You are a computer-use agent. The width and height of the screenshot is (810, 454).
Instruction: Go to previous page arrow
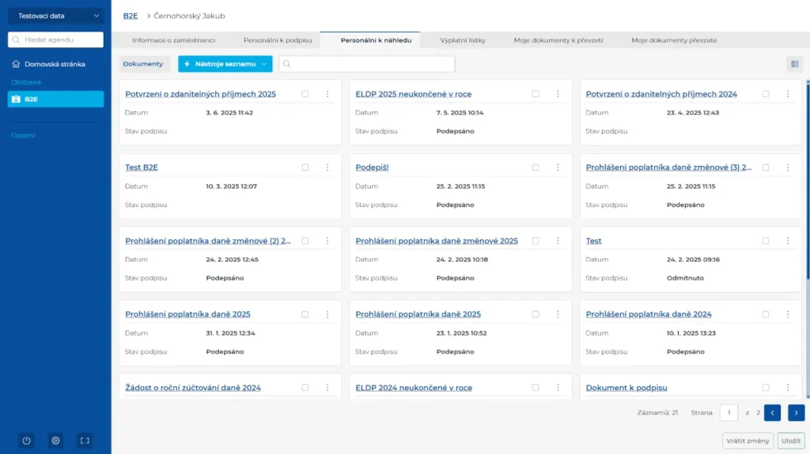click(x=773, y=412)
